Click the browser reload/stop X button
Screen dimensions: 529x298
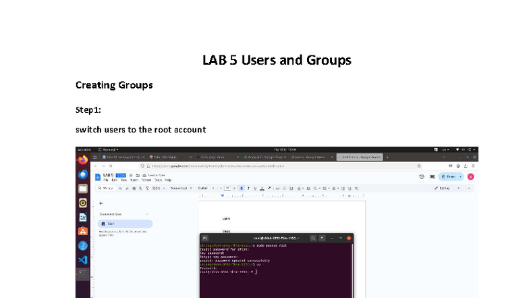[111, 166]
